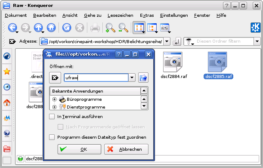This screenshot has height=168, width=263.
Task: Click the dialog's help question button
Action: click(x=119, y=54)
